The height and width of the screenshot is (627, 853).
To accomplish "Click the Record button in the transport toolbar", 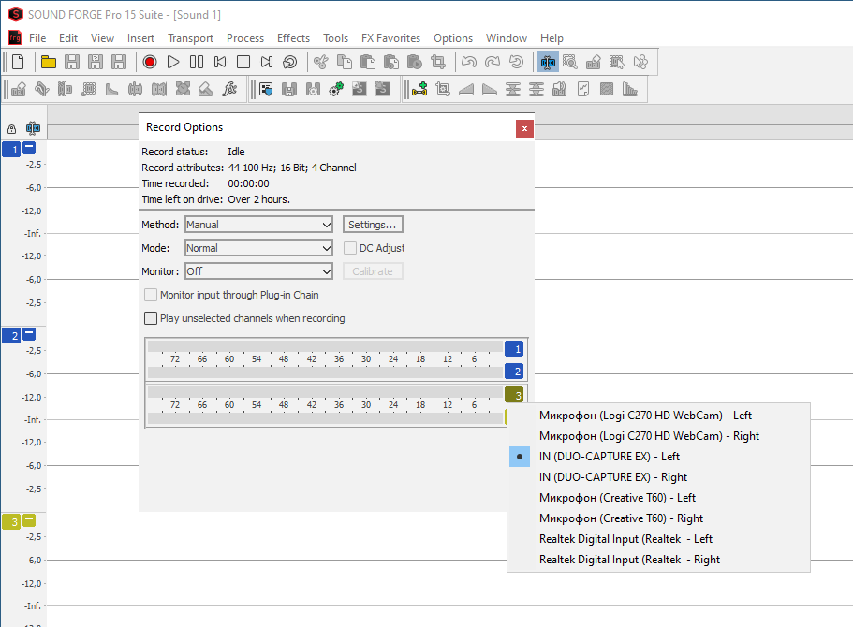I will click(x=150, y=62).
